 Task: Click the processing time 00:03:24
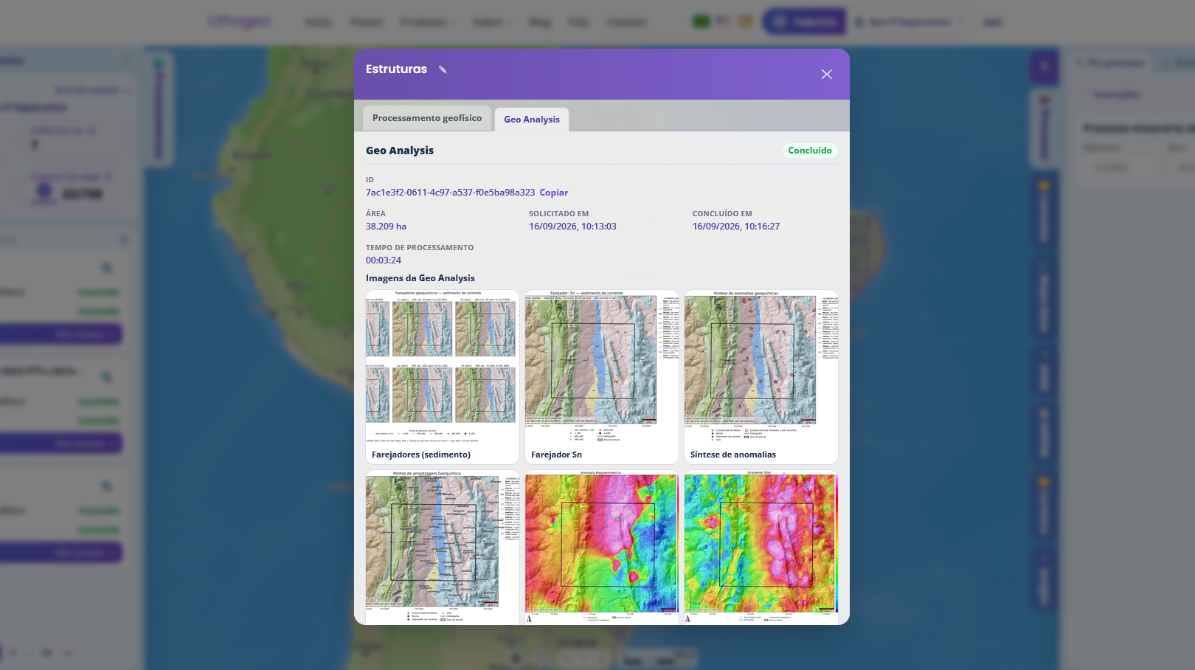(x=384, y=260)
